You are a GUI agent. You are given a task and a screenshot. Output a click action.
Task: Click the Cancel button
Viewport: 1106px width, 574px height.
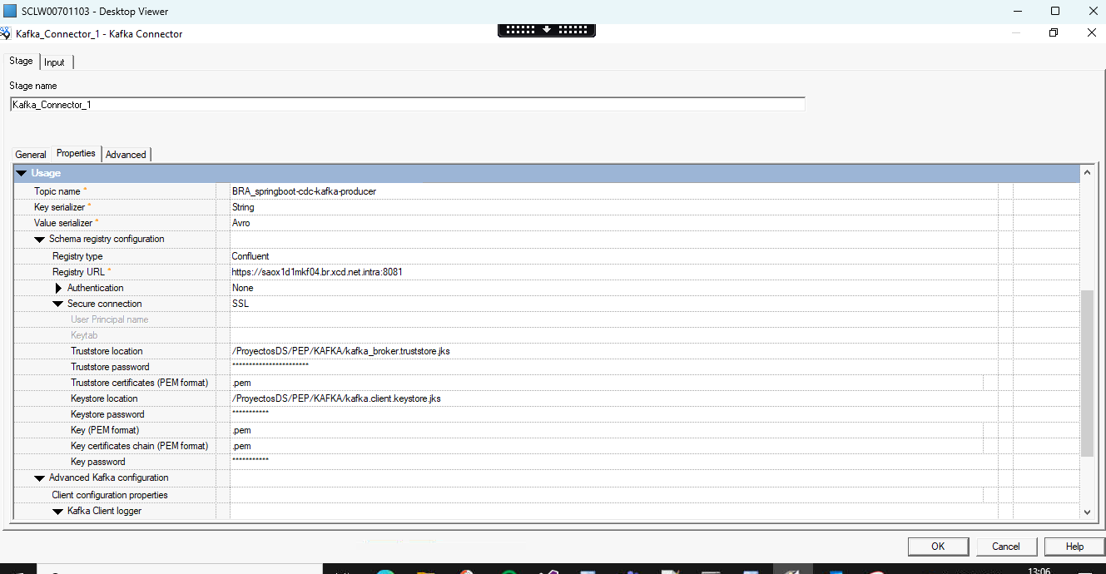click(x=1005, y=547)
